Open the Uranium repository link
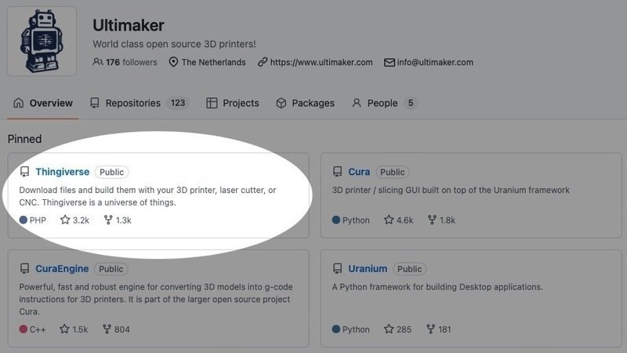627x353 pixels. [368, 269]
